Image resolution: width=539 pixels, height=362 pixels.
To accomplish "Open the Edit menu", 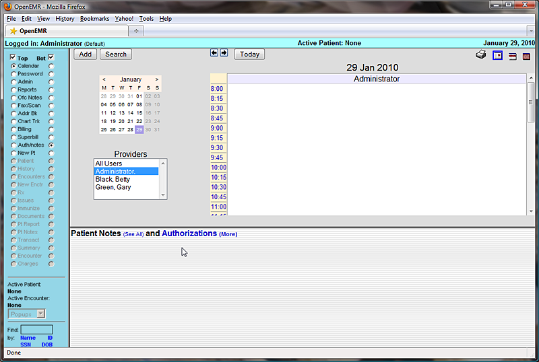I will pyautogui.click(x=26, y=19).
